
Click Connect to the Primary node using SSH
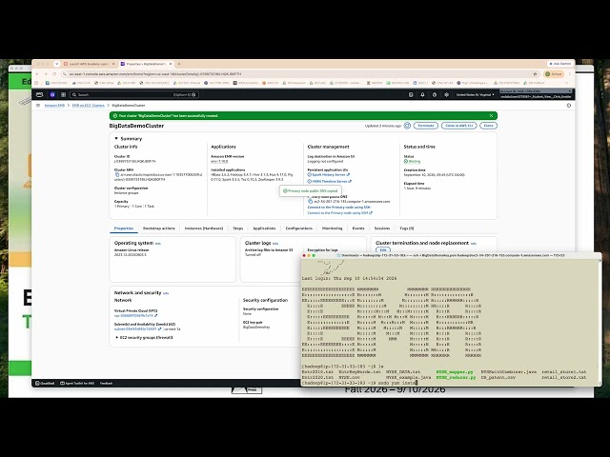(x=339, y=208)
